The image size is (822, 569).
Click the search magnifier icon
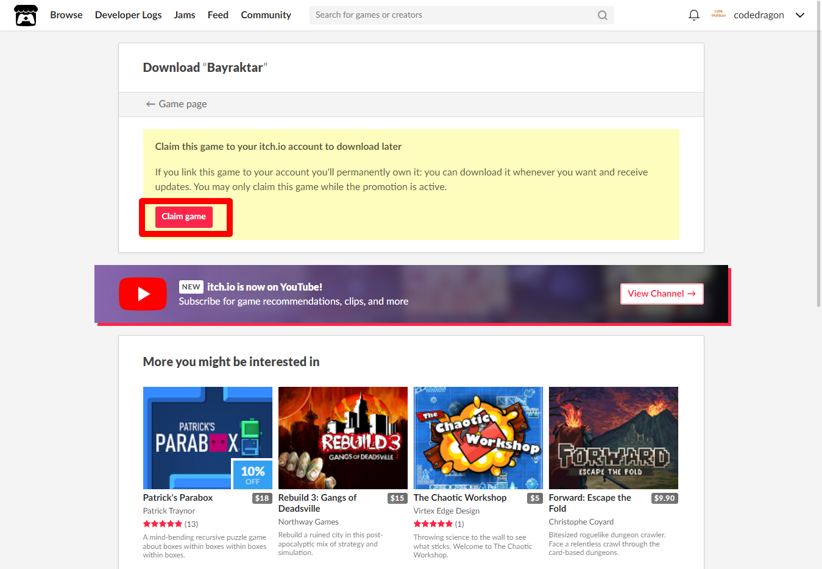click(602, 15)
